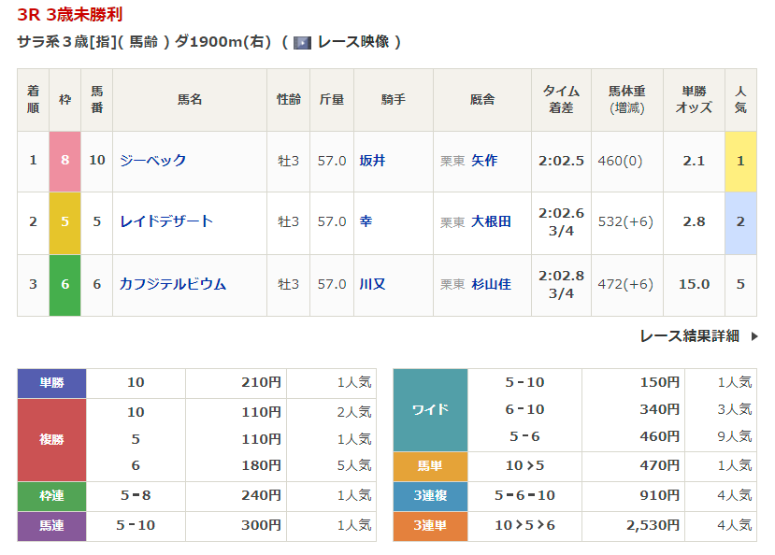Open trainer 大根田 stable link

click(491, 221)
